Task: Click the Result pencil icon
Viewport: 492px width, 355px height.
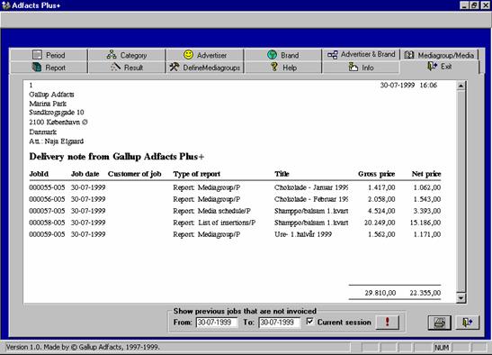Action: [115, 67]
